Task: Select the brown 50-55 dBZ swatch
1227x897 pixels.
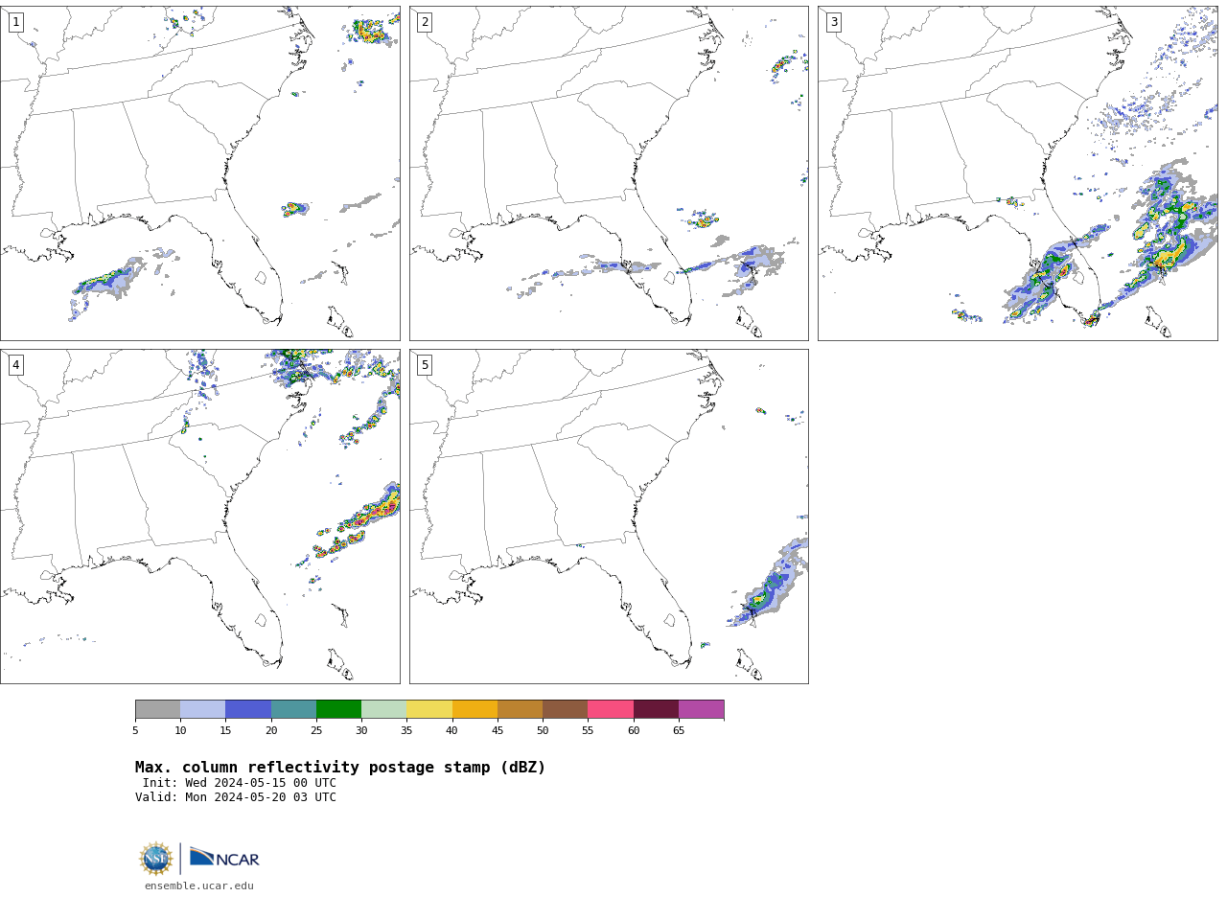Action: (566, 709)
